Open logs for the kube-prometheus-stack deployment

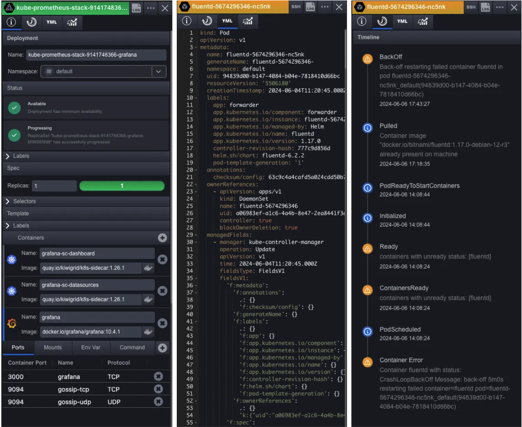tap(136, 8)
